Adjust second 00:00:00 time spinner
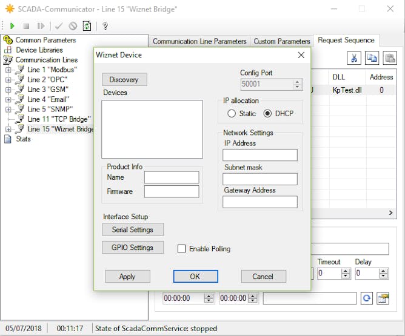Viewport: 405px width, 336px height. click(x=253, y=298)
